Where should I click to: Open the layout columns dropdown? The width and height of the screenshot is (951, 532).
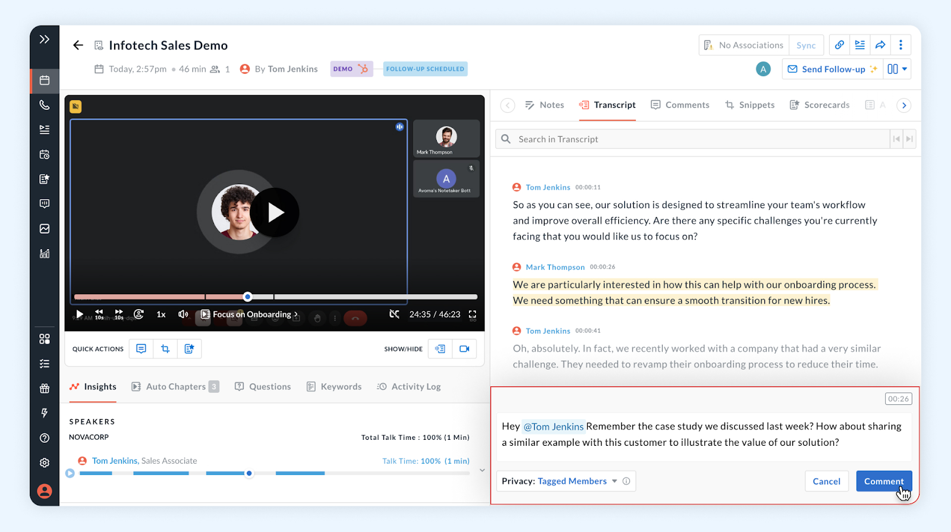tap(898, 69)
